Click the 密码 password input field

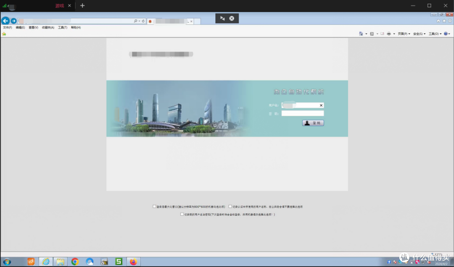(303, 113)
